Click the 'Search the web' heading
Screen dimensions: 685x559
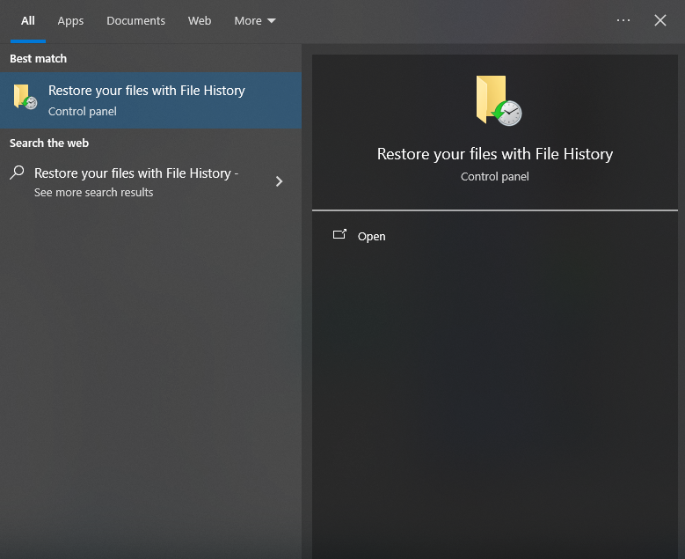[49, 143]
